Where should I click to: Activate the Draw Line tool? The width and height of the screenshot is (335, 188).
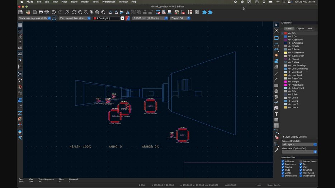(x=276, y=74)
